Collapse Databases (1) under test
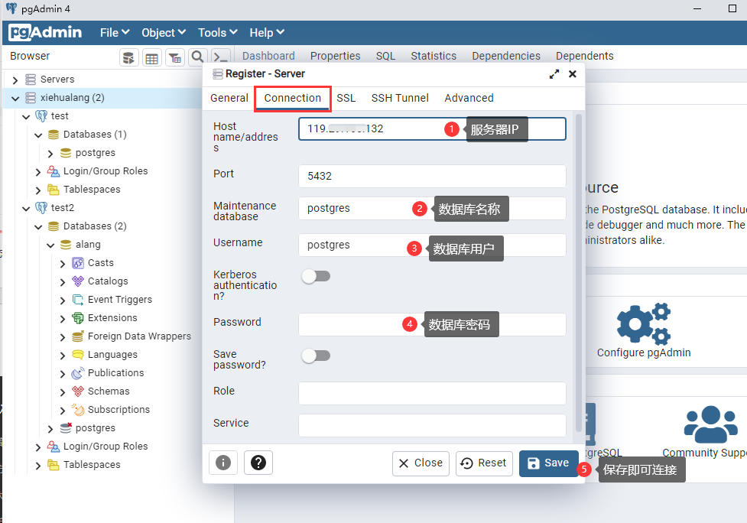The height and width of the screenshot is (523, 747). pos(38,135)
